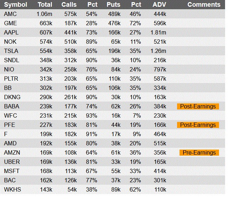Select the Puts column header

[113, 5]
